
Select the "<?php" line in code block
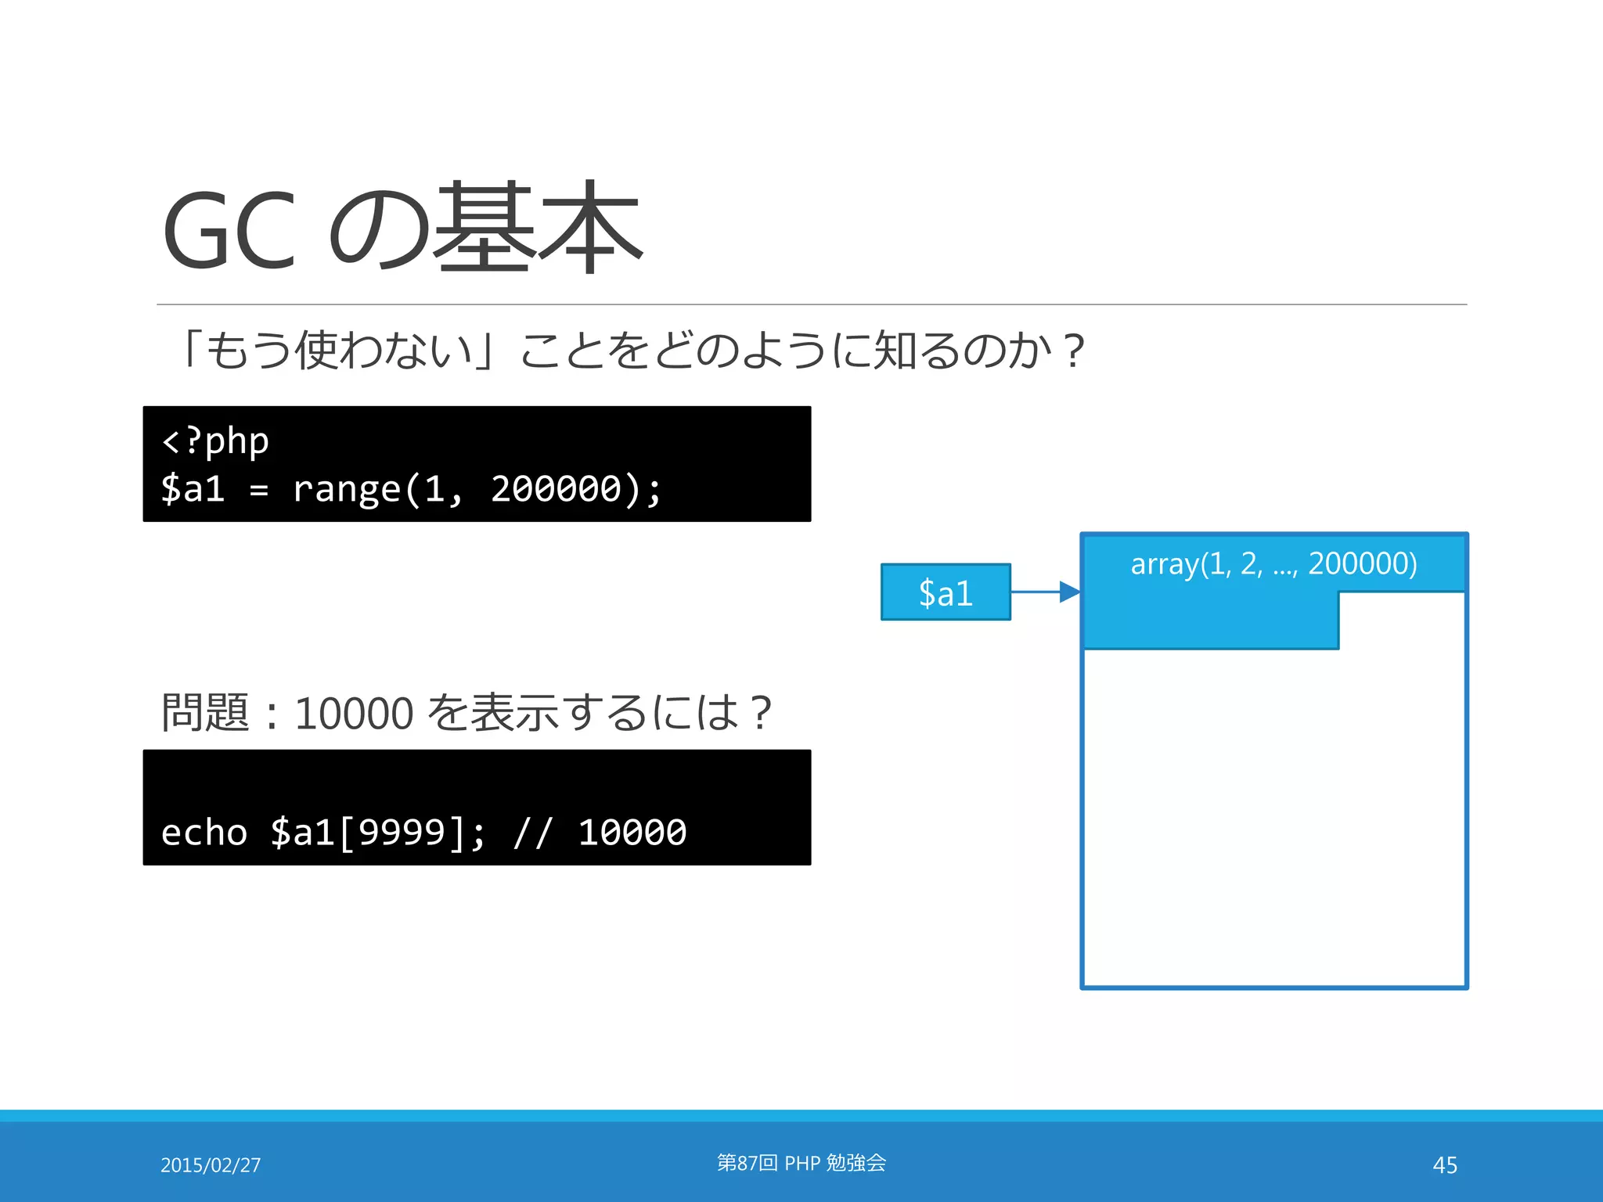[215, 441]
